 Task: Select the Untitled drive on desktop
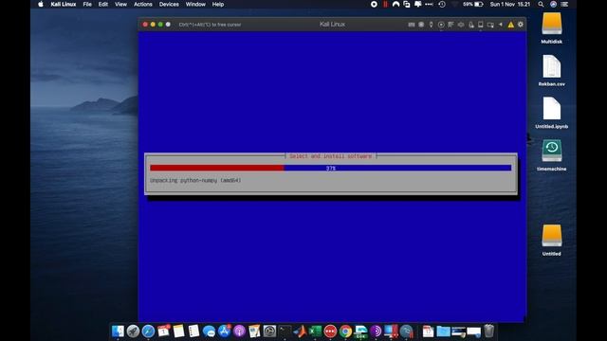point(552,240)
